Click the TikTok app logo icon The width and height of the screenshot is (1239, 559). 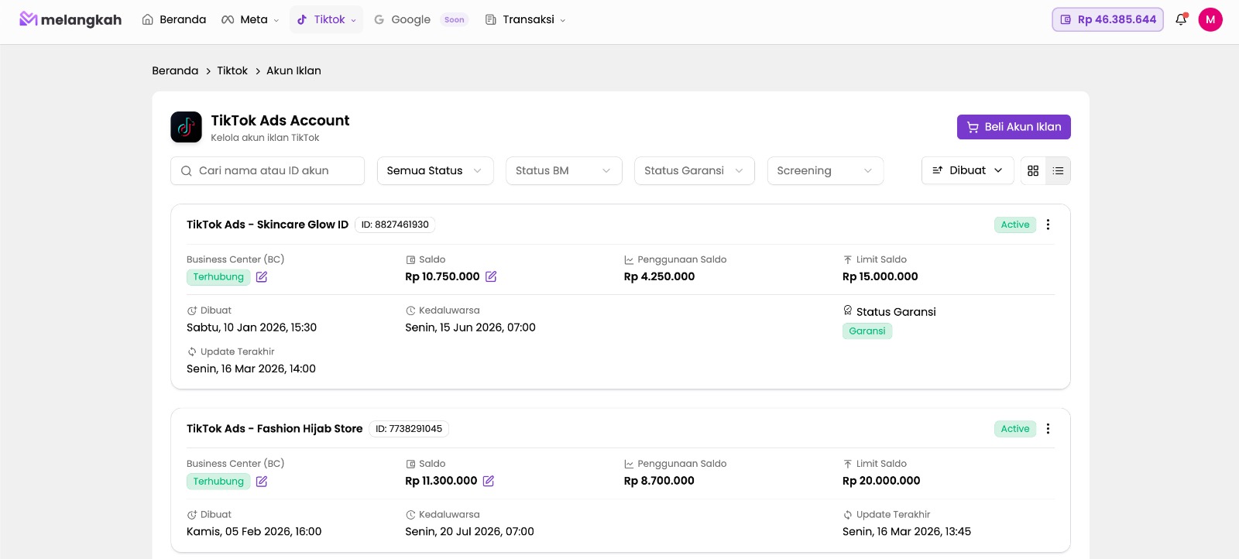(x=186, y=127)
